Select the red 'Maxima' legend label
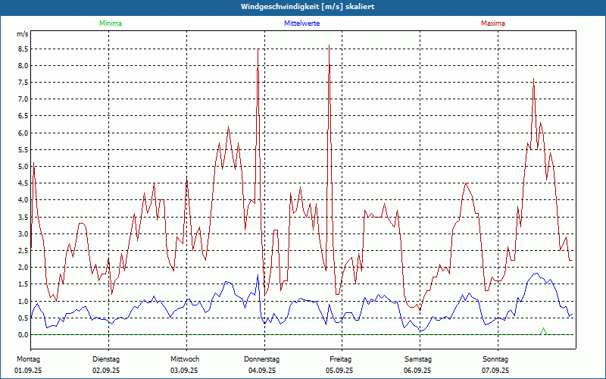Viewport: 606px width, 379px height. pyautogui.click(x=493, y=23)
